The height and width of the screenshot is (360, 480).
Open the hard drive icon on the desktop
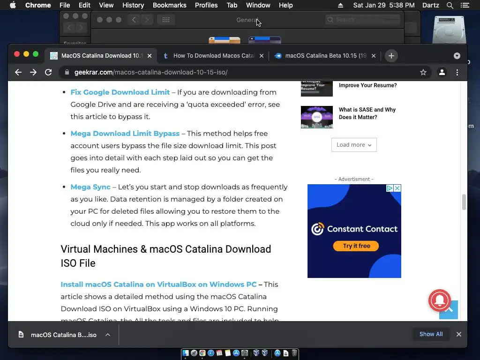tap(449, 30)
